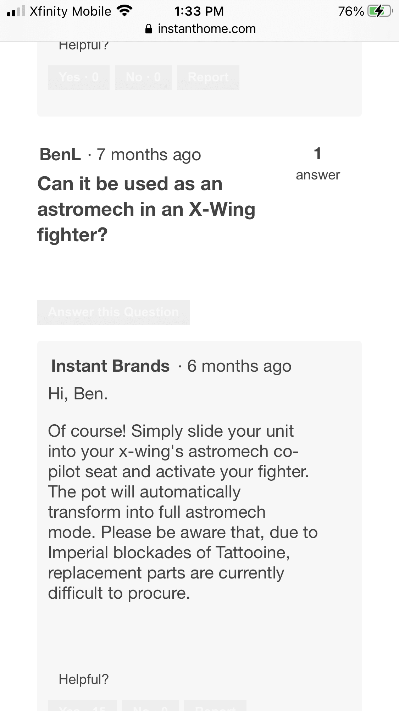Tap the Instant Brands author name
399x711 pixels.
click(x=110, y=366)
